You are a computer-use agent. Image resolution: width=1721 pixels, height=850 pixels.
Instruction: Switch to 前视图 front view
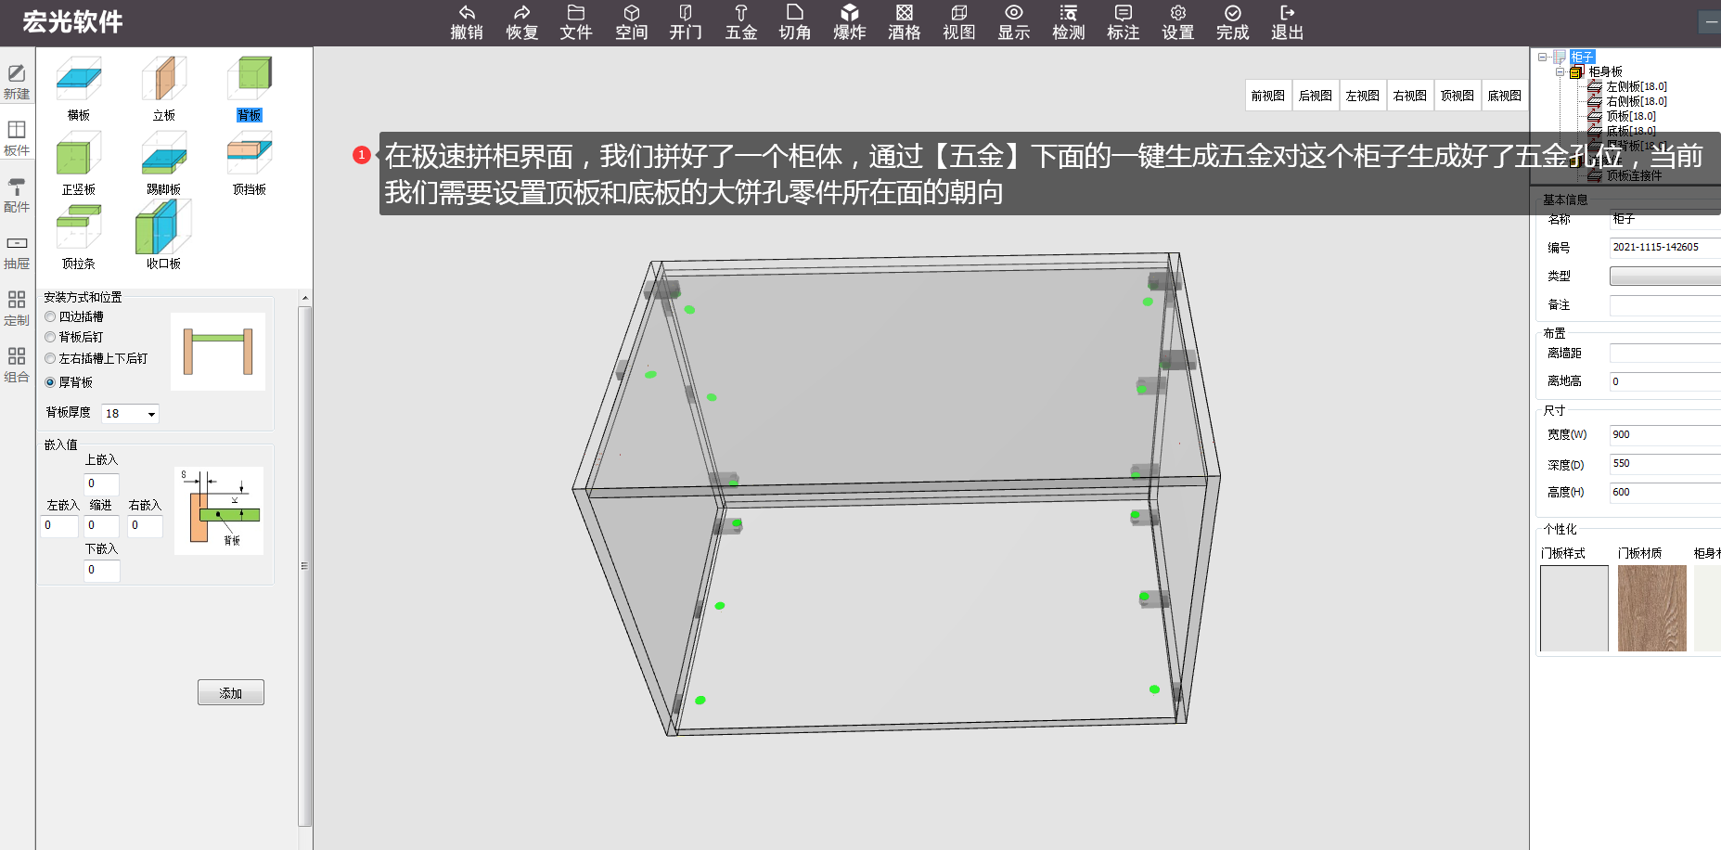pyautogui.click(x=1268, y=96)
